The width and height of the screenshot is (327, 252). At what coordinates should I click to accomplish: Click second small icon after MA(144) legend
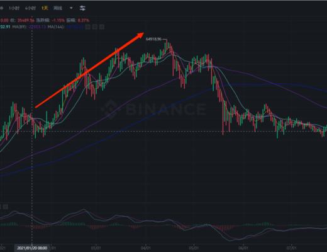point(95,27)
